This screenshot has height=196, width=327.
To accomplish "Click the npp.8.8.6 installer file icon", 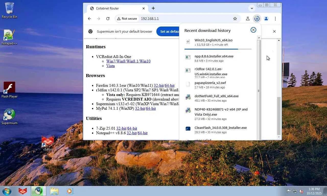I will [x=188, y=57].
